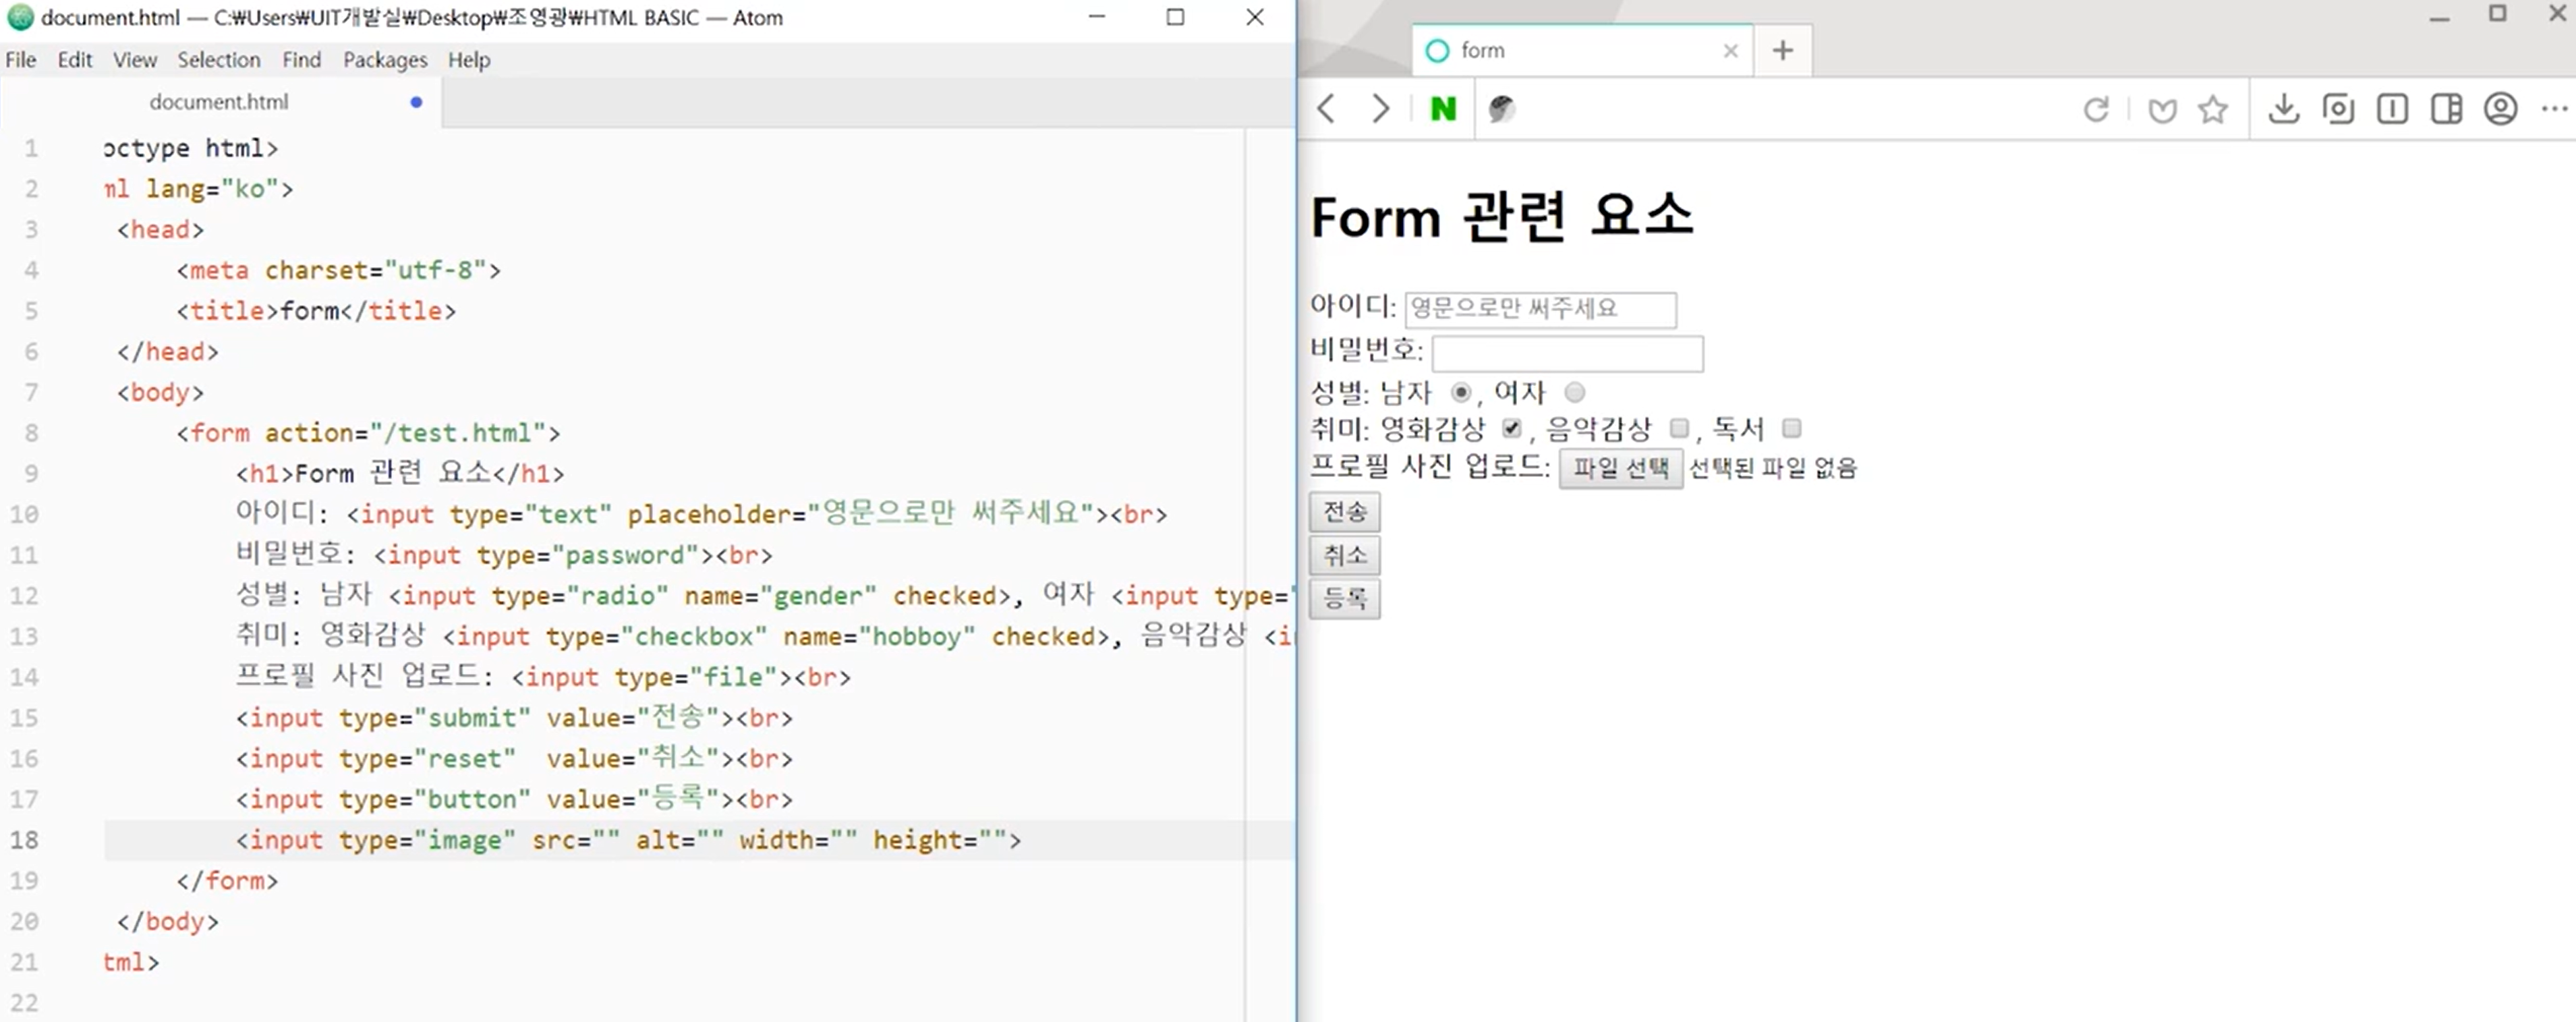Check the 음악감상 checkbox

click(x=1679, y=429)
